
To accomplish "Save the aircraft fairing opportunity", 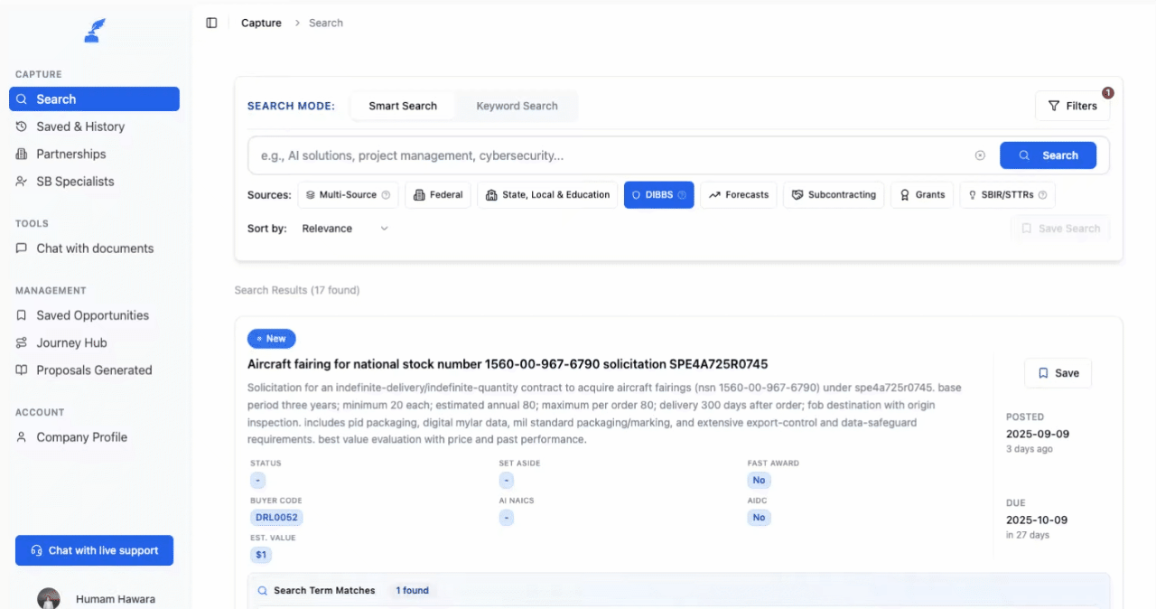I will click(1058, 373).
